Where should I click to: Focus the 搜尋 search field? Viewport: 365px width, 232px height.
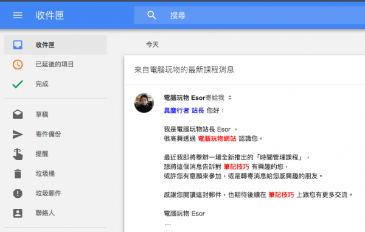pyautogui.click(x=249, y=15)
